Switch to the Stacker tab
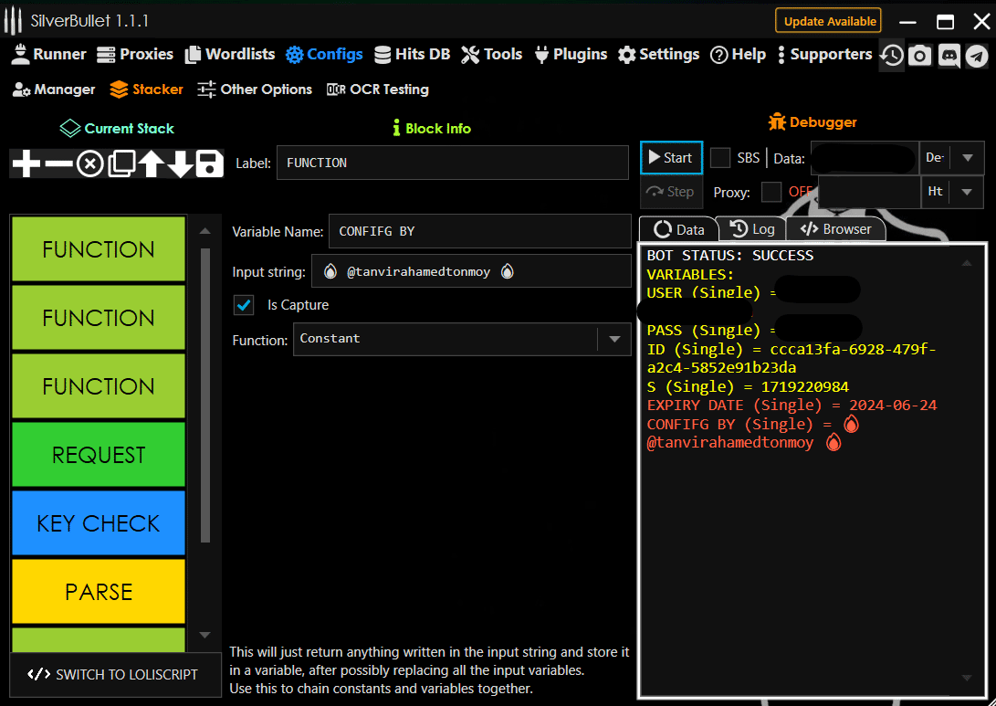The height and width of the screenshot is (706, 996). click(146, 90)
